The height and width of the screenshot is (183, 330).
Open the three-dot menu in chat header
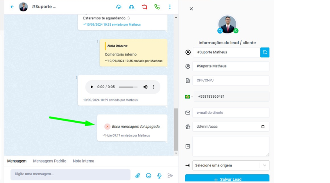coord(170,7)
